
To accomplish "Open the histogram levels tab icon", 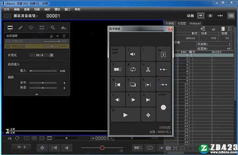I will click(x=63, y=28).
